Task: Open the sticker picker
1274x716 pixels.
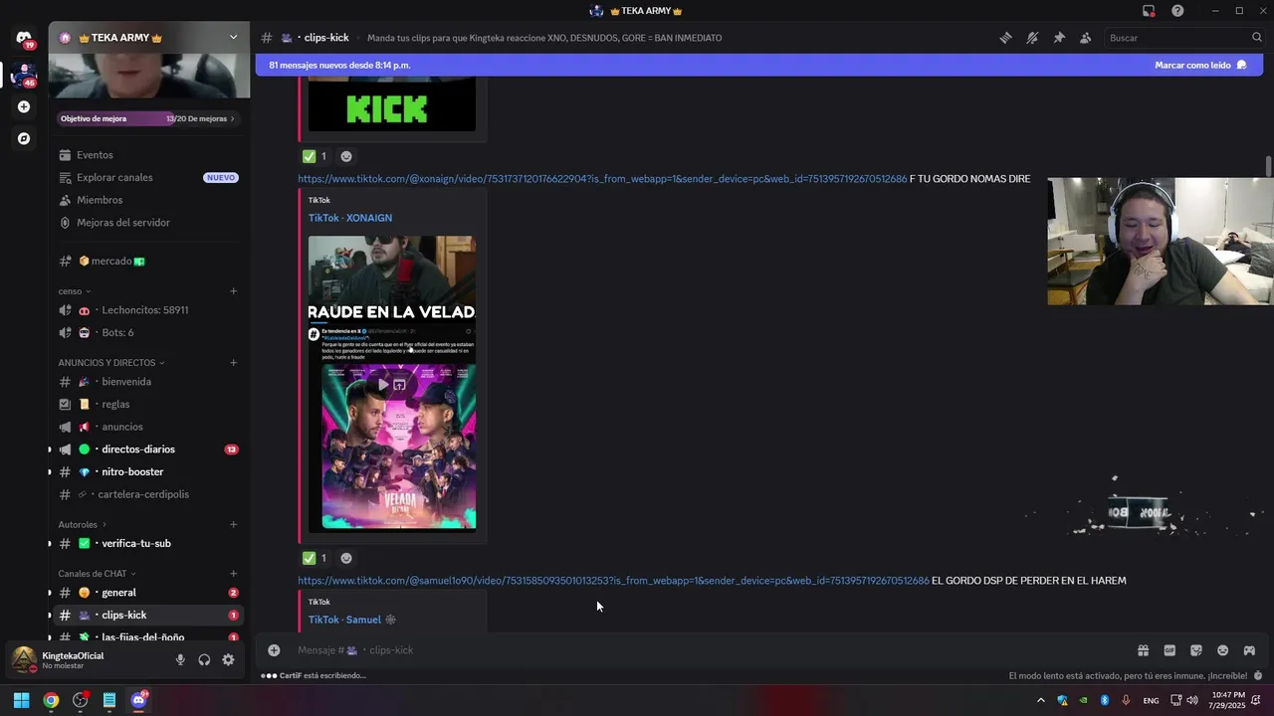Action: 1196,650
